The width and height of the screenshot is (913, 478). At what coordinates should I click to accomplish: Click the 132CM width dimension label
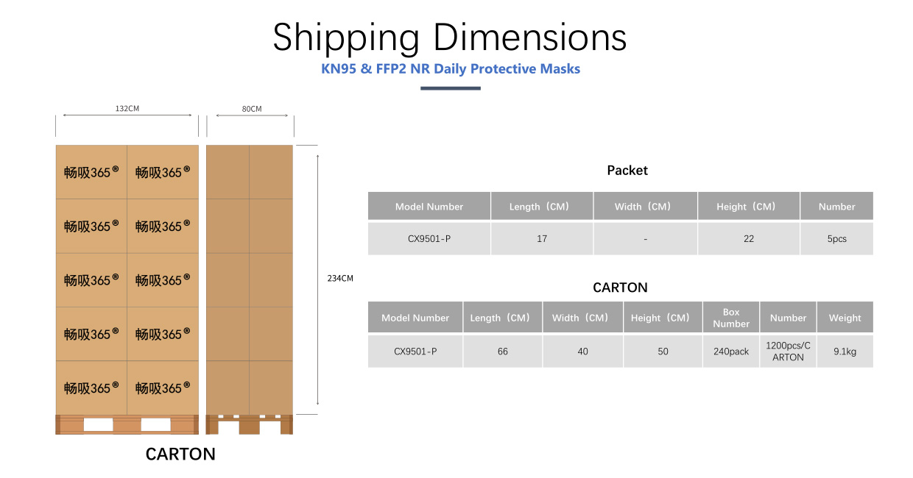(x=127, y=108)
